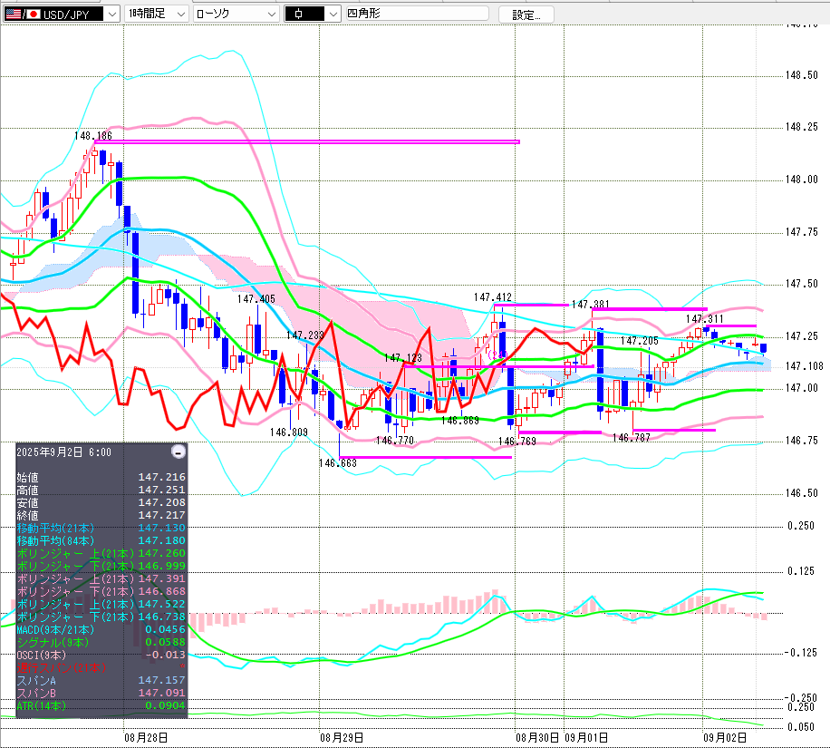The width and height of the screenshot is (830, 748).
Task: Select the 高値 row in the data panel
Action: (x=101, y=490)
